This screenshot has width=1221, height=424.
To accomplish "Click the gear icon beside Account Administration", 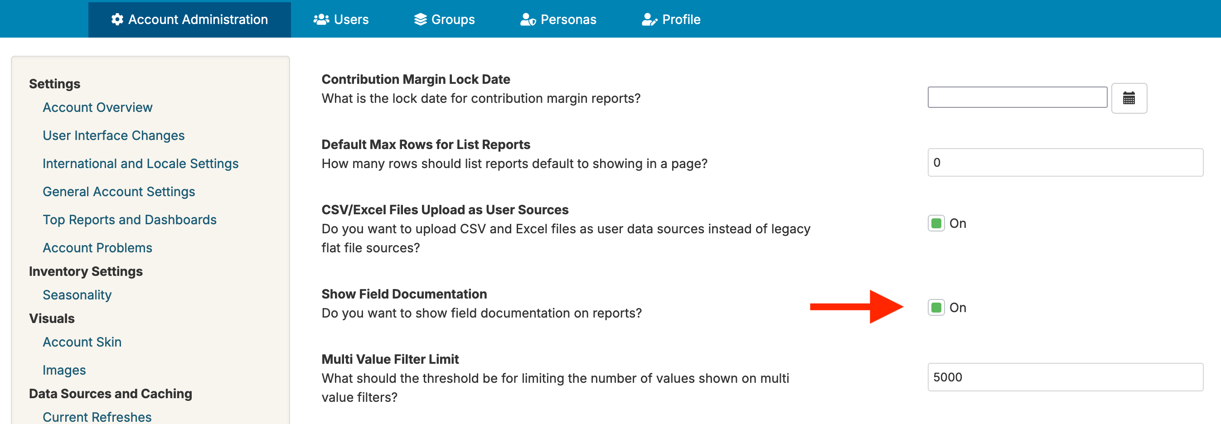I will [117, 19].
